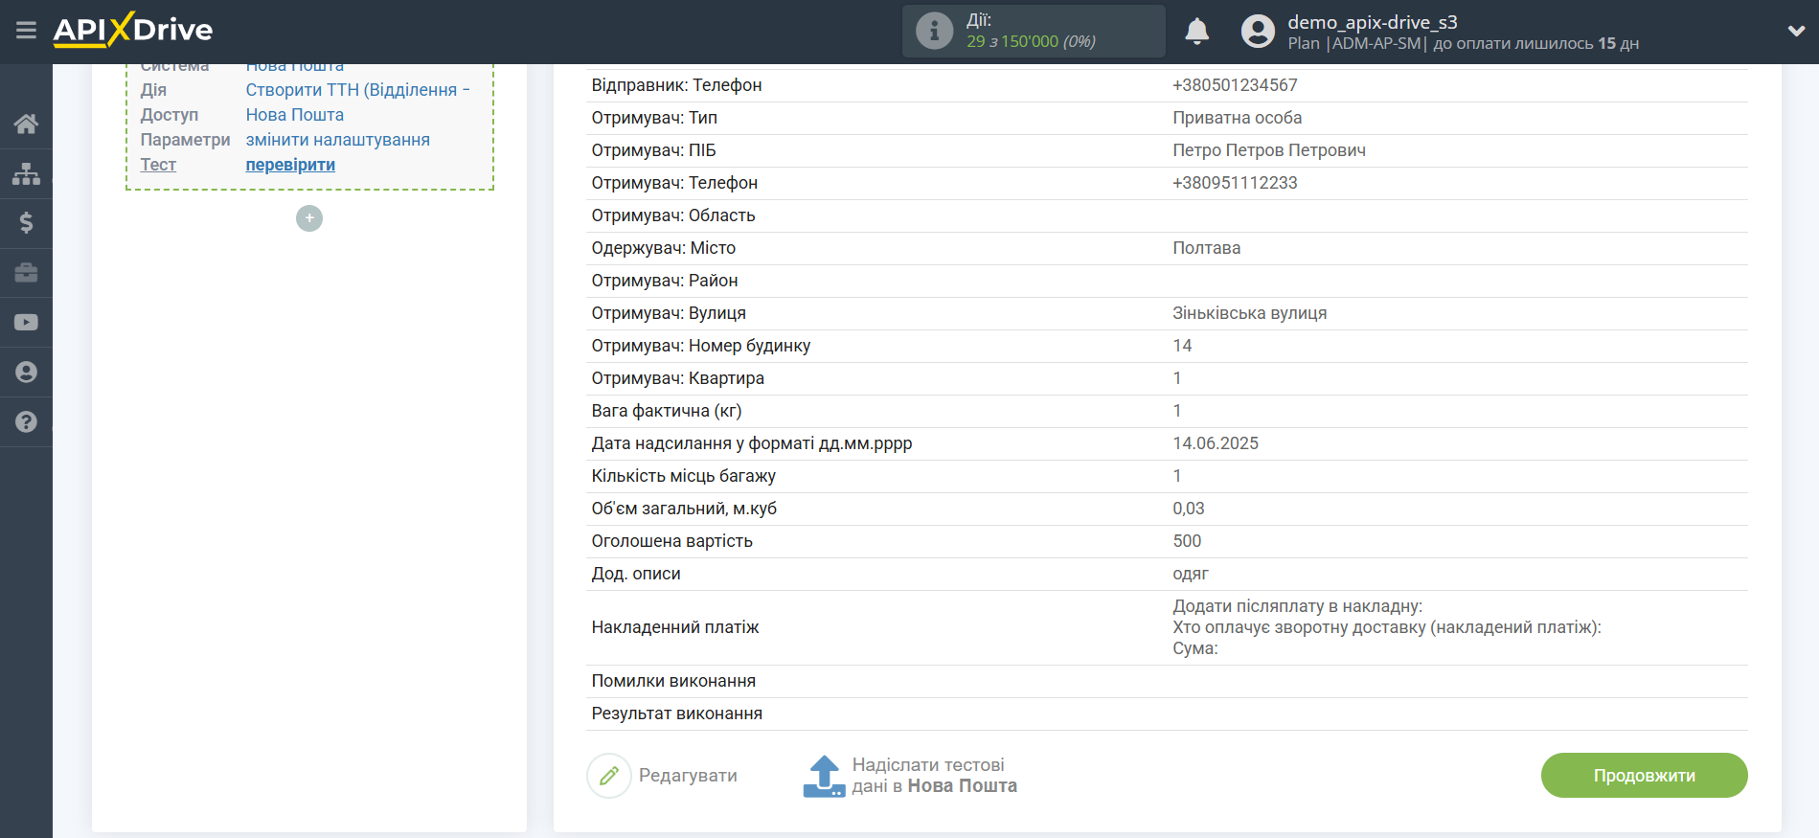Select the +380951112233 recipient phone value
The width and height of the screenshot is (1819, 838).
click(x=1235, y=183)
